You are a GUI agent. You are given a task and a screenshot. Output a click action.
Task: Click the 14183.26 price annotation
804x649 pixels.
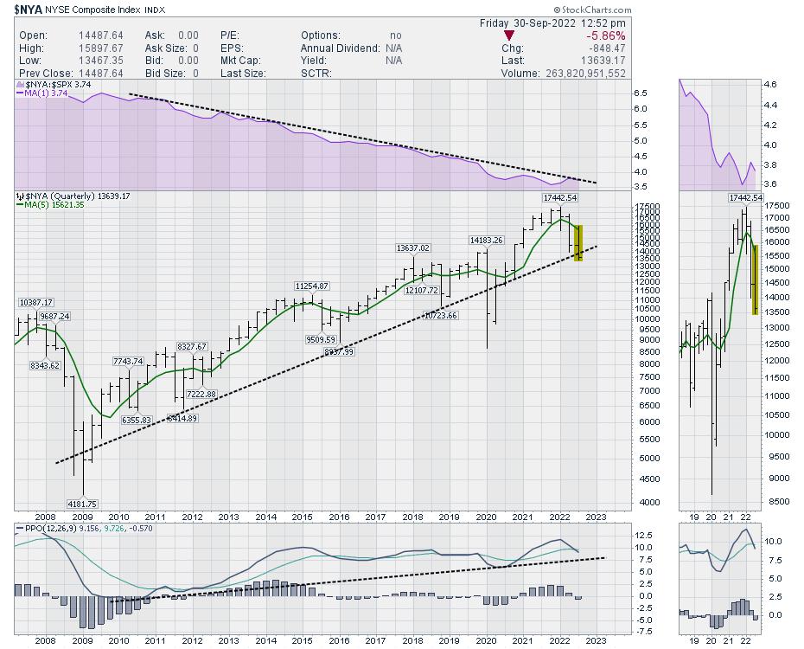coord(486,239)
